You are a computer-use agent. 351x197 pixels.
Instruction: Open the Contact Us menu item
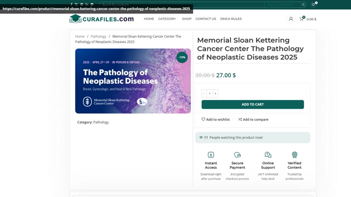coord(206,19)
